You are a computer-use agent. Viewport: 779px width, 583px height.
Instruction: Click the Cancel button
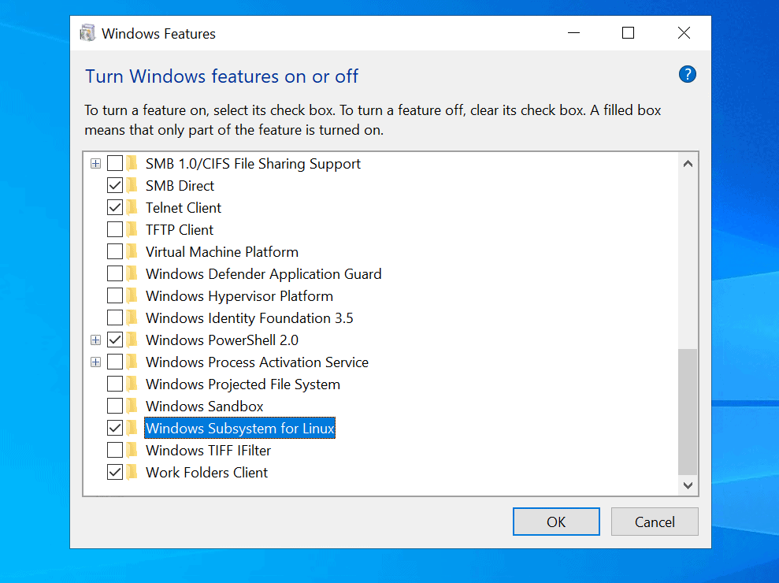pos(655,522)
